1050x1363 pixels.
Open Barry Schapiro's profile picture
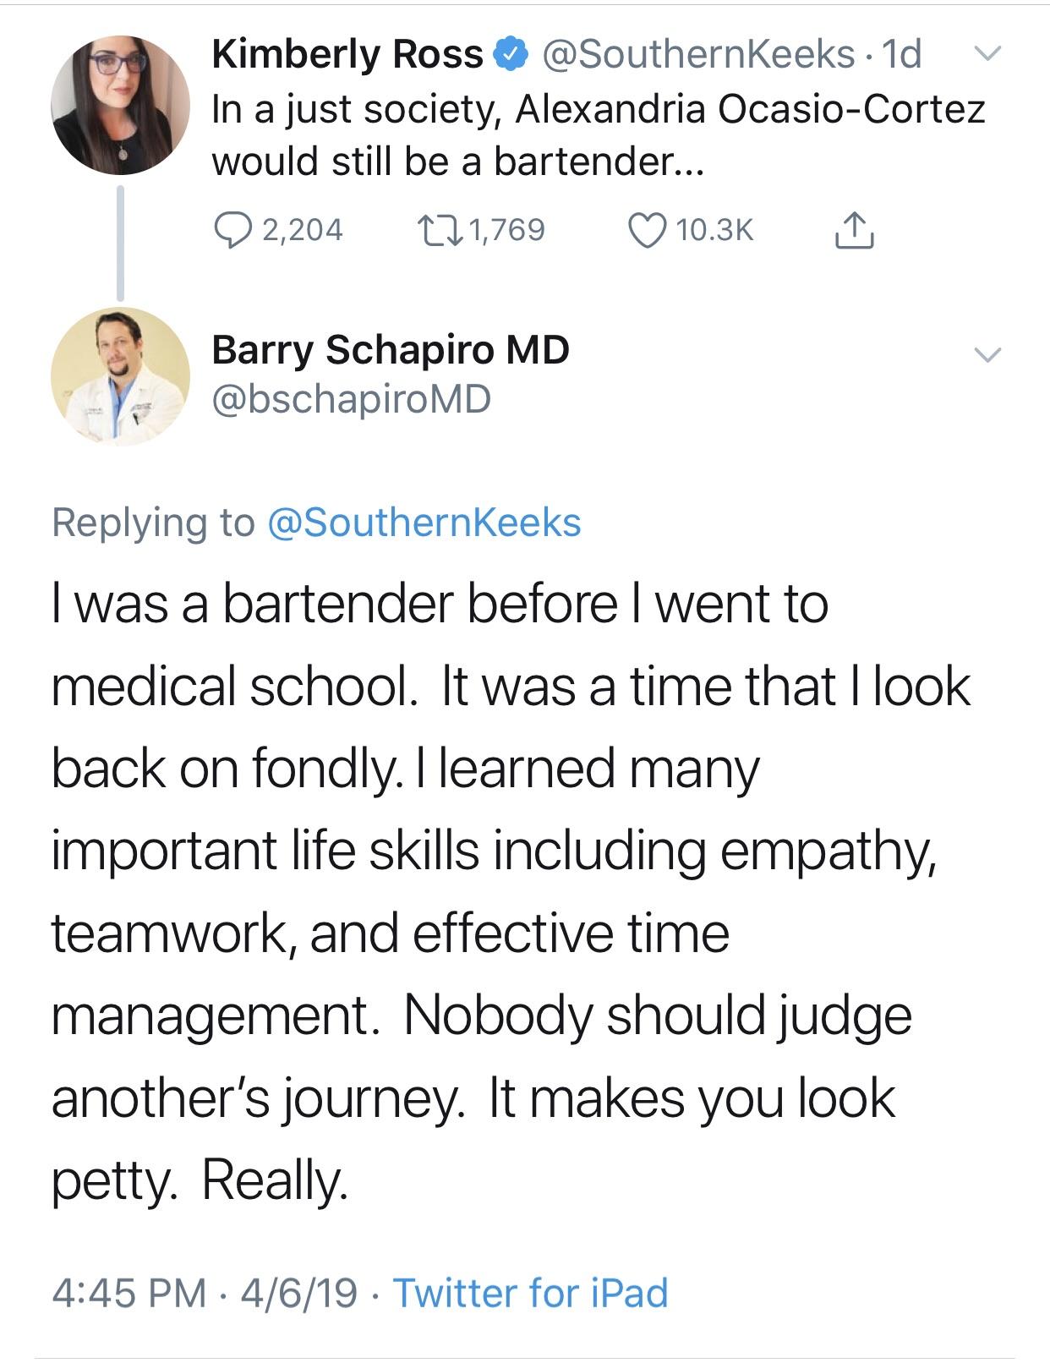(120, 376)
